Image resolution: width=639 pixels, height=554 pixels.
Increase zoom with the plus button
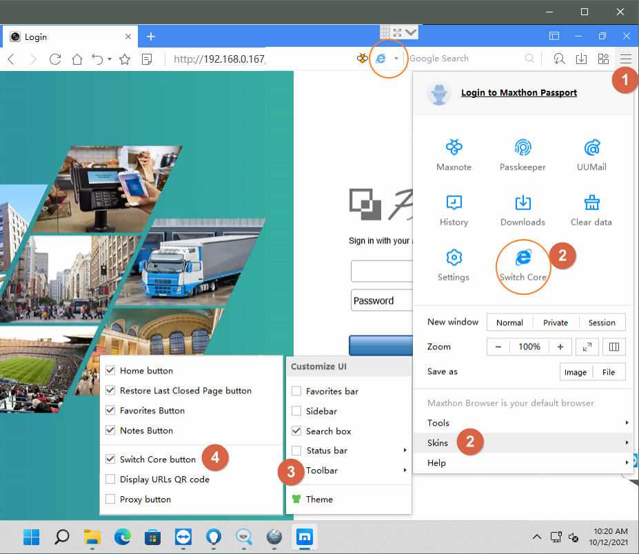(560, 347)
